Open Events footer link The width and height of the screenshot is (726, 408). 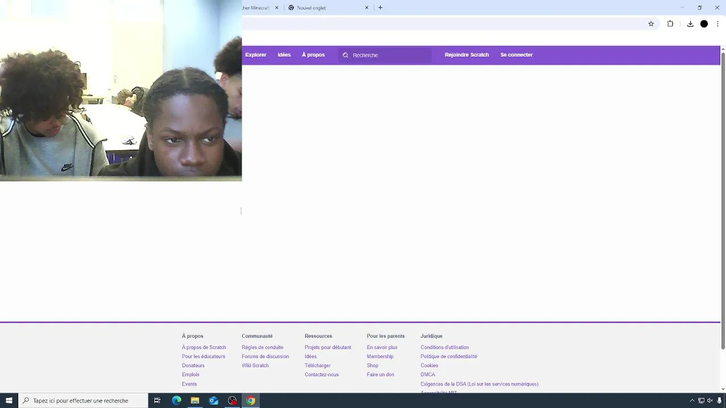click(189, 384)
